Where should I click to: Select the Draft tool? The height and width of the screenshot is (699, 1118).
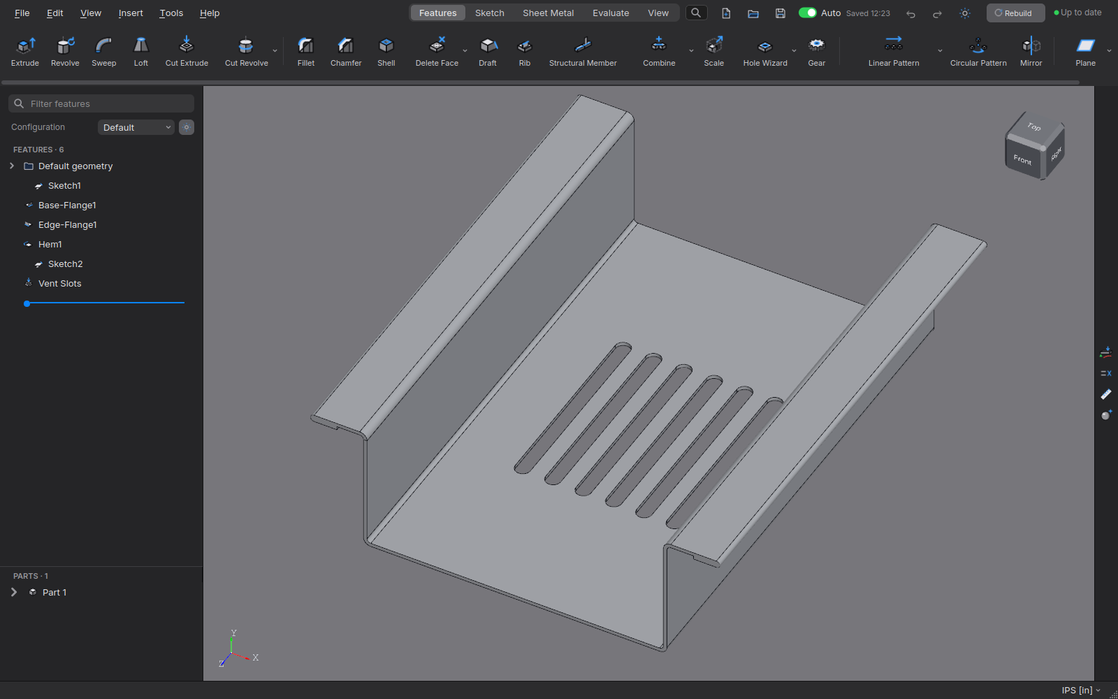pos(488,52)
